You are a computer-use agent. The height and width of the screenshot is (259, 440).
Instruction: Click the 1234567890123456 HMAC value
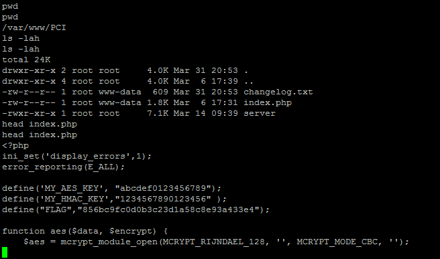(163, 199)
